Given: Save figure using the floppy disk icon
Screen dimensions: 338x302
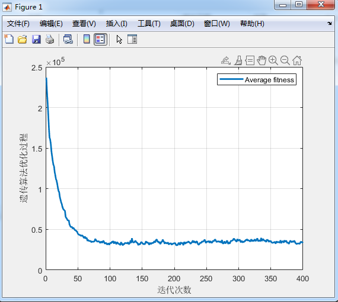Looking at the screenshot, I should (36, 40).
